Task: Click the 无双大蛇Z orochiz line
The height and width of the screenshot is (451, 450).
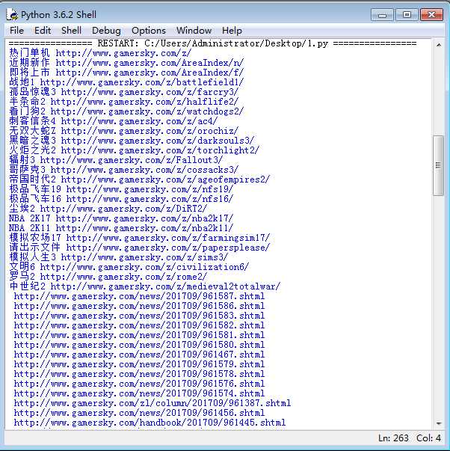Action: coord(123,131)
